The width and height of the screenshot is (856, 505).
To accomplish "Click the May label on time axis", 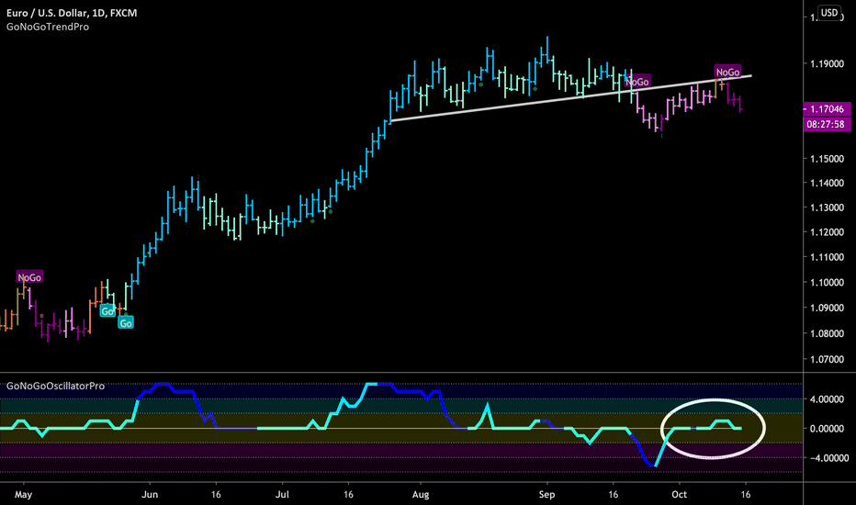I will coord(24,495).
